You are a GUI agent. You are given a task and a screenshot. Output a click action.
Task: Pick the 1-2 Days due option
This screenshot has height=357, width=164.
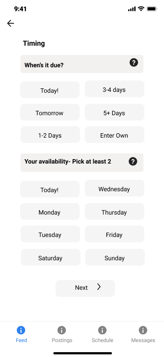(x=50, y=135)
